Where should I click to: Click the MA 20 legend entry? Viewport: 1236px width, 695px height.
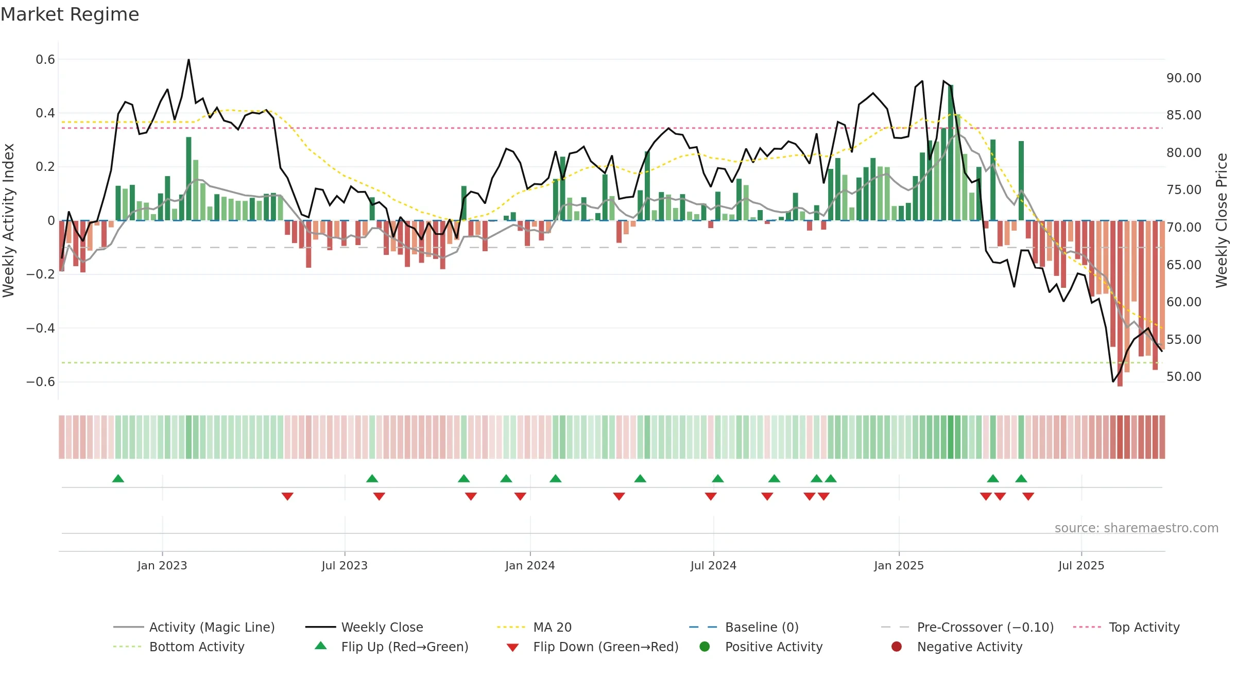(535, 627)
